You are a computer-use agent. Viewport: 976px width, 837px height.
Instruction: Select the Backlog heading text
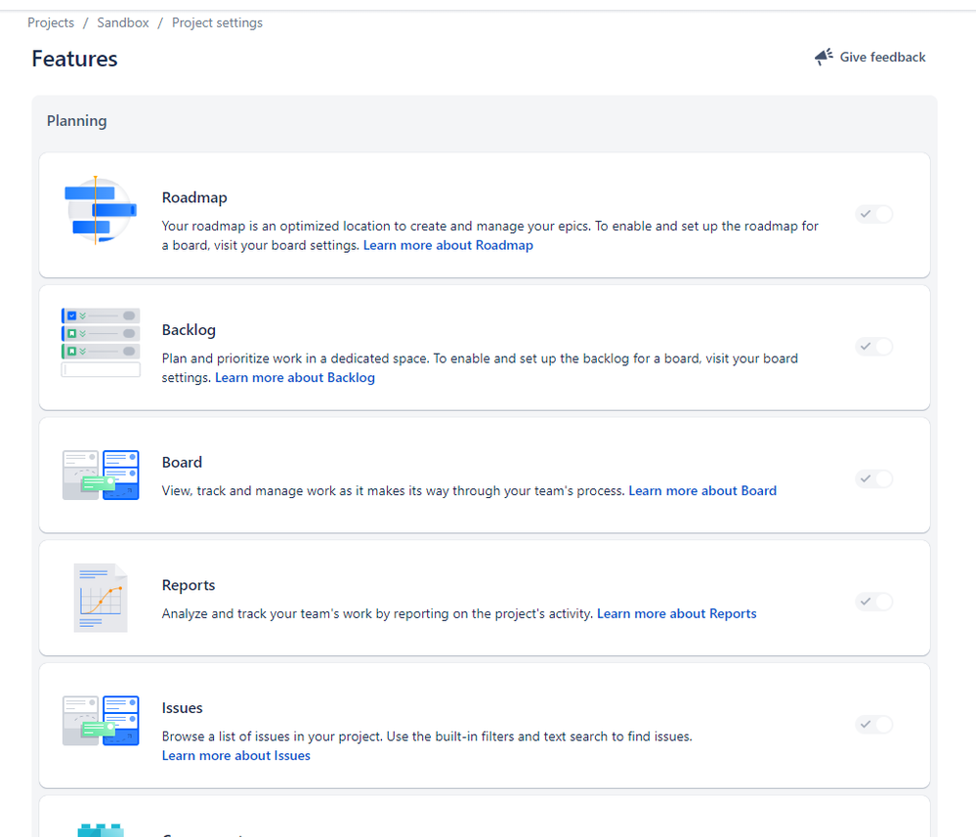[x=189, y=330]
